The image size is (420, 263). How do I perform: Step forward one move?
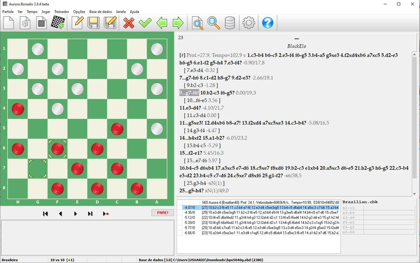[75, 213]
